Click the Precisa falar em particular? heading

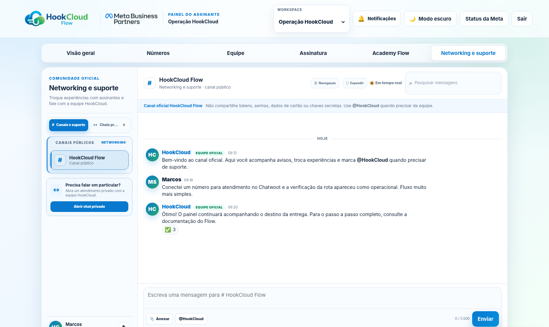[93, 185]
